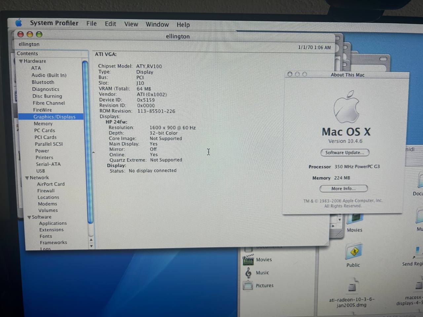Collapse the Software section triangle
Image resolution: width=423 pixels, height=317 pixels.
(x=29, y=217)
